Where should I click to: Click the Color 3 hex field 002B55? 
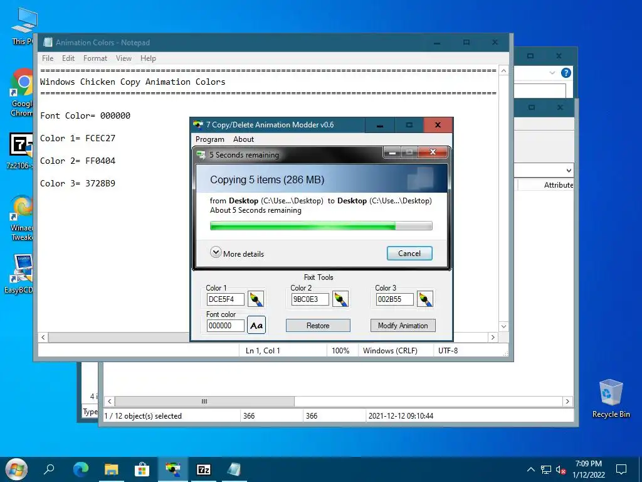(395, 299)
